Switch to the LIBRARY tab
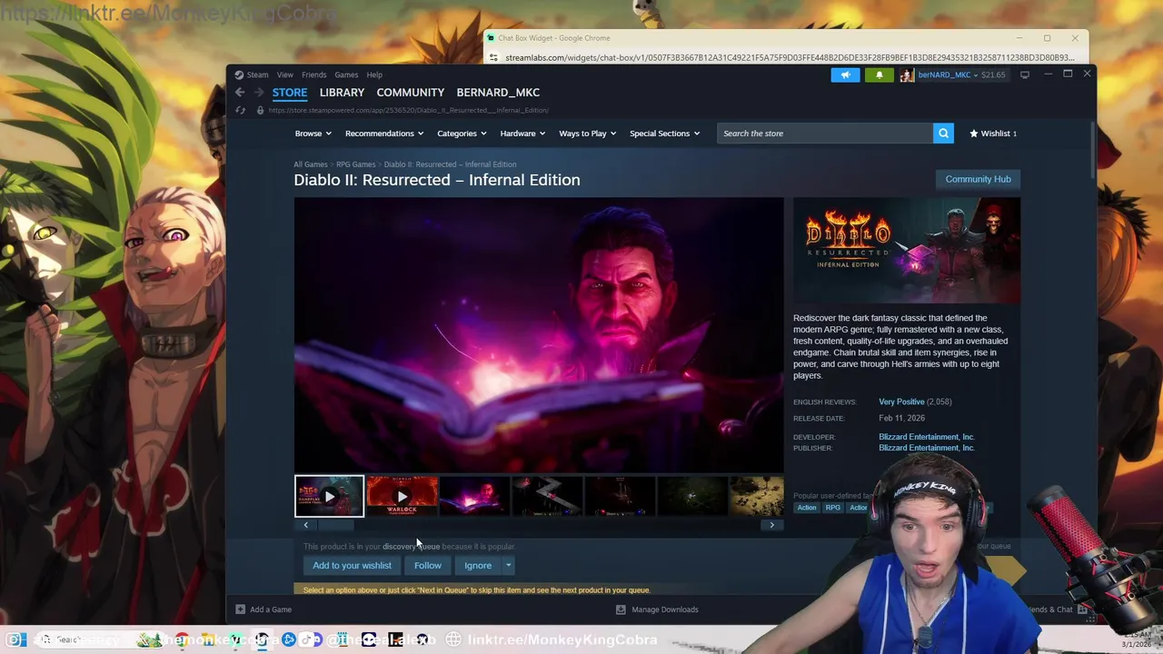 click(x=342, y=93)
